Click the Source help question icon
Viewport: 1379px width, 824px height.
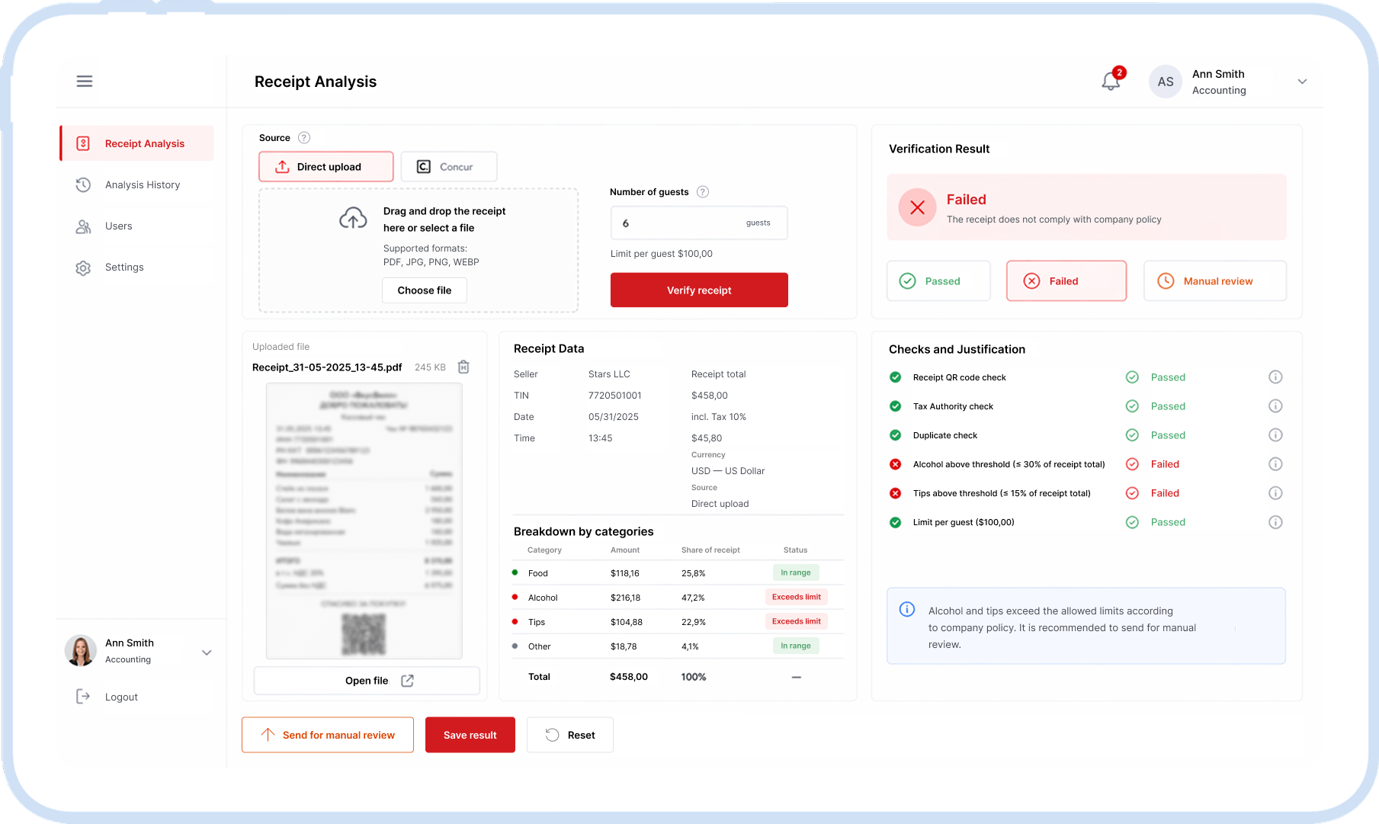(x=304, y=138)
